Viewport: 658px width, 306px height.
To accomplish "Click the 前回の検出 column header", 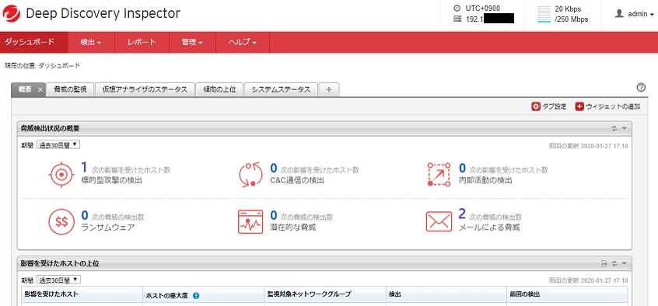I will pyautogui.click(x=567, y=294).
